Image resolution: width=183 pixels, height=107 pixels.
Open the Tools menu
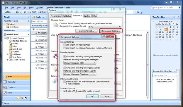click(x=31, y=8)
